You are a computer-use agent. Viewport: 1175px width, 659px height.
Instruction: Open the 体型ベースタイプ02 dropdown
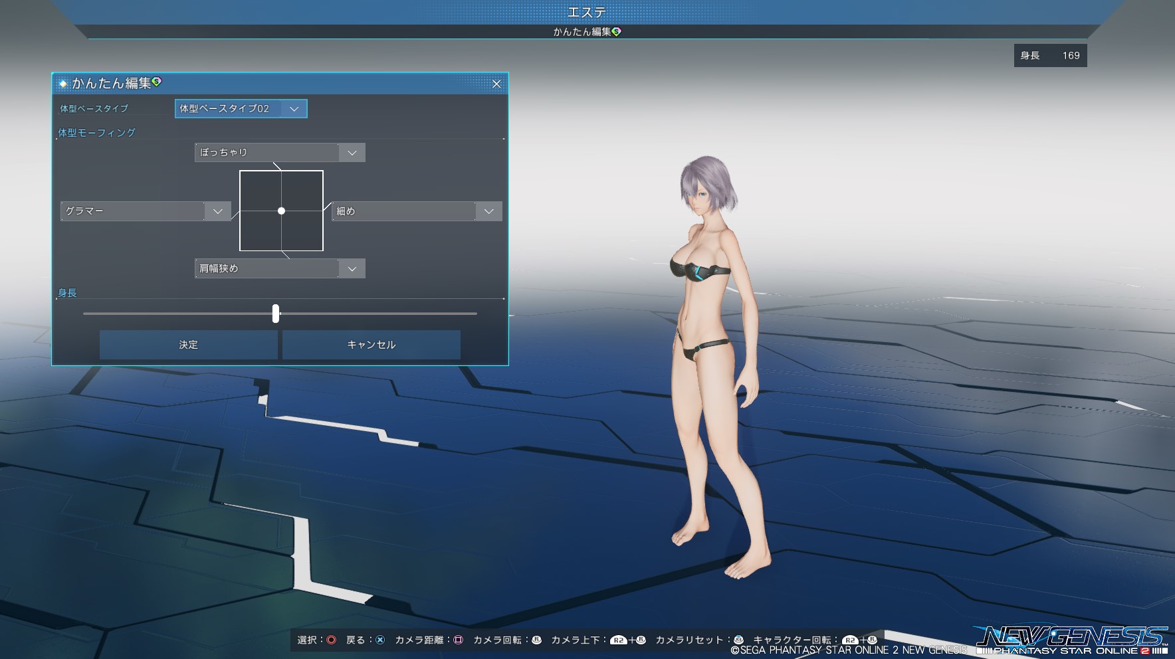pos(241,108)
